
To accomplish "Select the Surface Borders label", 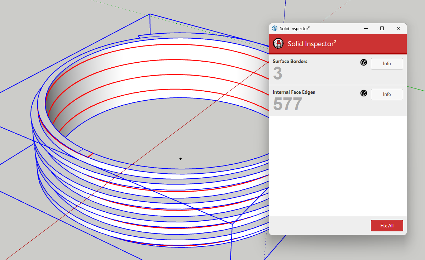I will coord(290,62).
